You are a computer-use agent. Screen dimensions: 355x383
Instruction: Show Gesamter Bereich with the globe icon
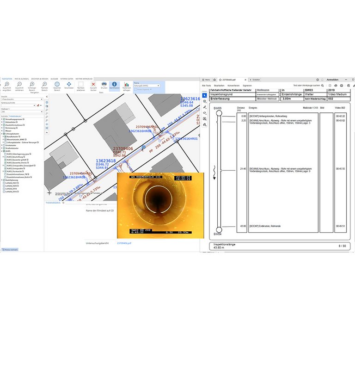tap(57, 86)
